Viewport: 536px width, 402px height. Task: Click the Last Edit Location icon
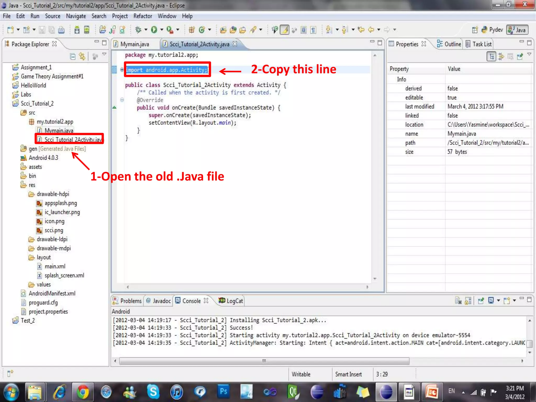pyautogui.click(x=361, y=30)
